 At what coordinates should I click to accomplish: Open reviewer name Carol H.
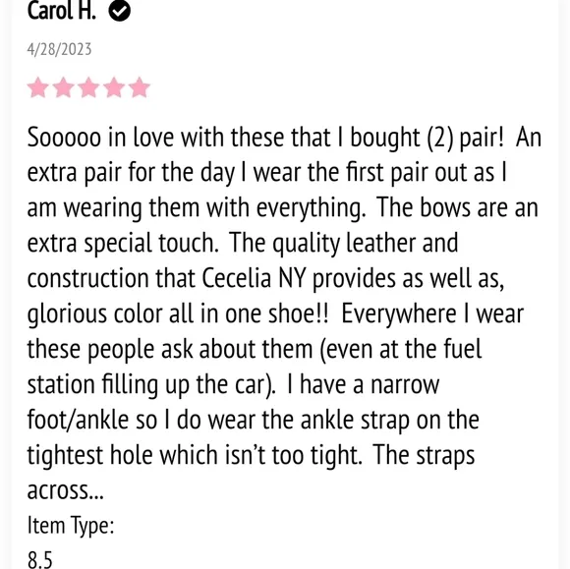coord(62,11)
